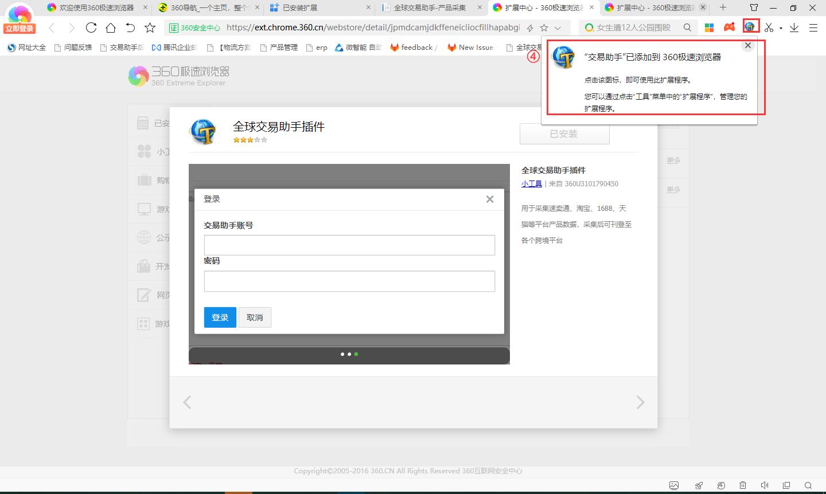Click the login dialog screenshot preview
This screenshot has height=494, width=826.
(349, 264)
